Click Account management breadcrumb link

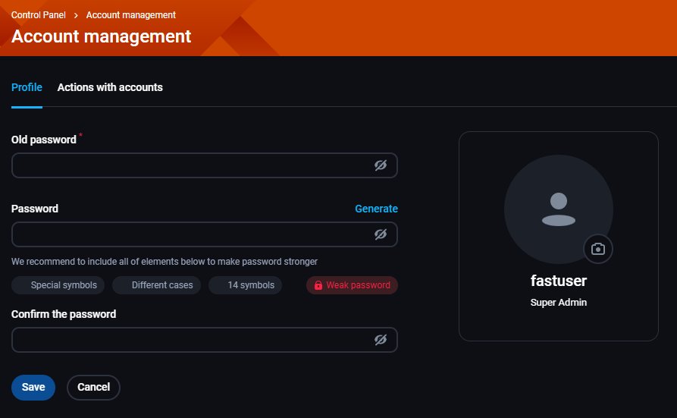(131, 15)
